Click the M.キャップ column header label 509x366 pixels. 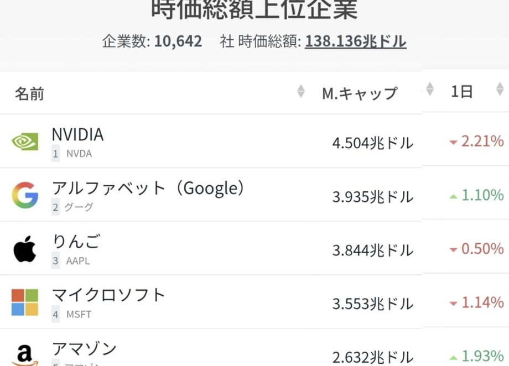pyautogui.click(x=360, y=93)
